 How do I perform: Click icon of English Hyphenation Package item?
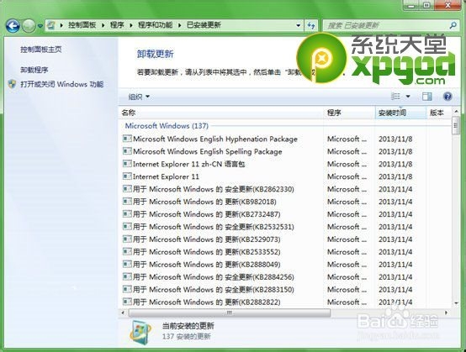point(127,139)
